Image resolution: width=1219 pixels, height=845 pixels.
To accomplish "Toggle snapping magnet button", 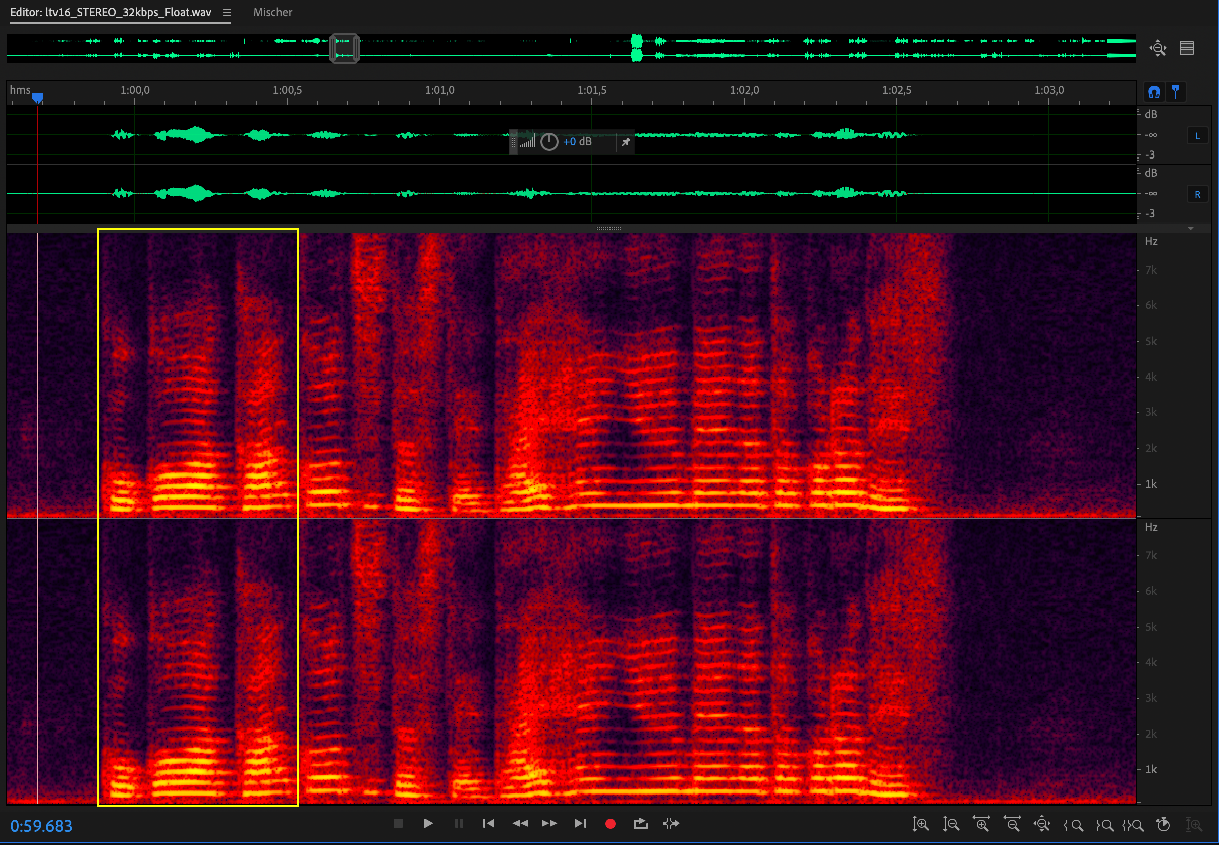I will click(1154, 92).
